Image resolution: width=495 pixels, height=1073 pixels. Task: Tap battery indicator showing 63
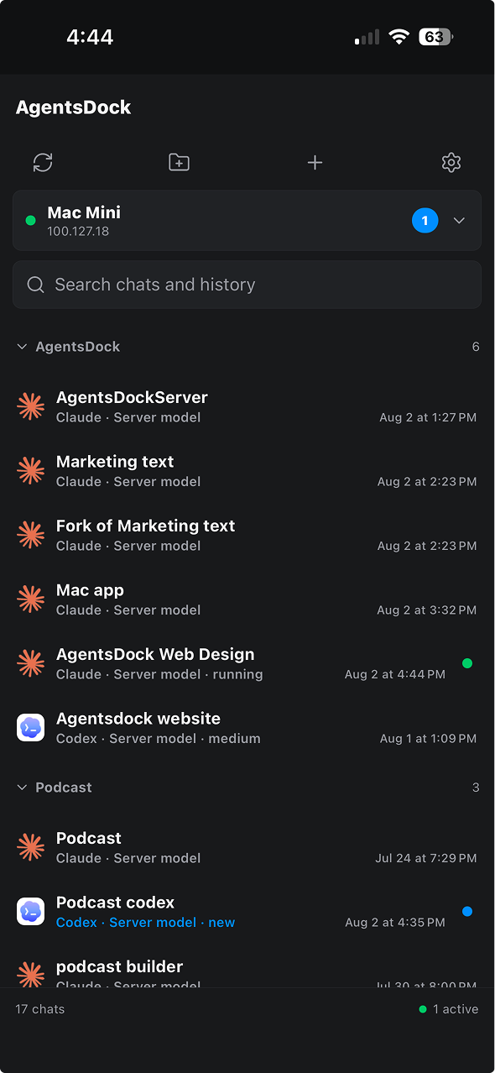click(436, 37)
